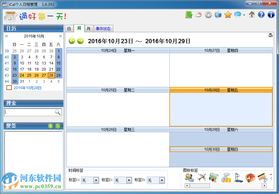This screenshot has height=194, width=279.
Task: Switch to the 月 (month) tab
Action: [x=88, y=28]
